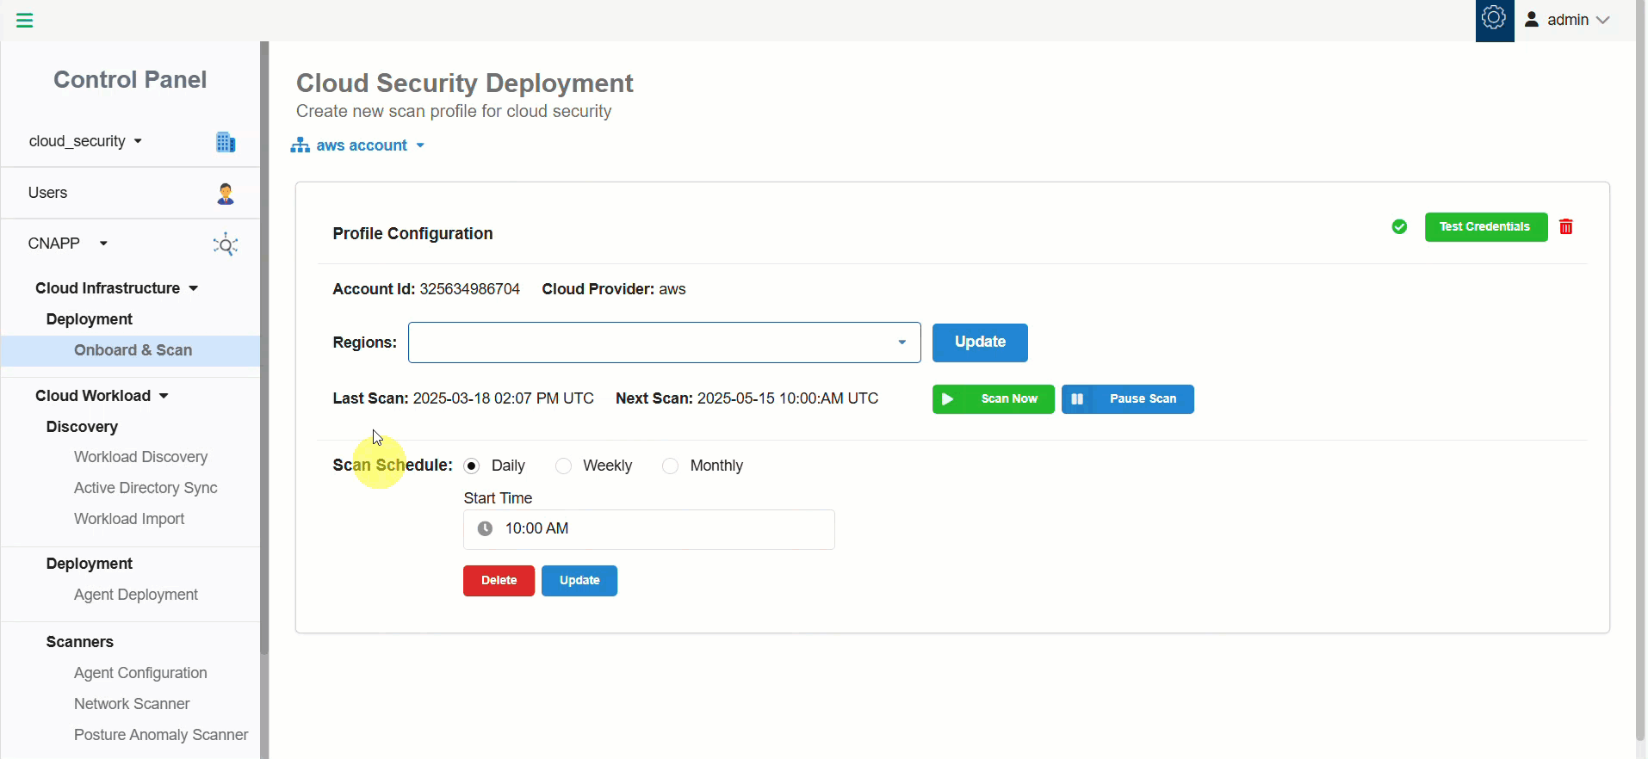The image size is (1648, 759).
Task: Open the admin dropdown chevron
Action: click(x=1602, y=20)
